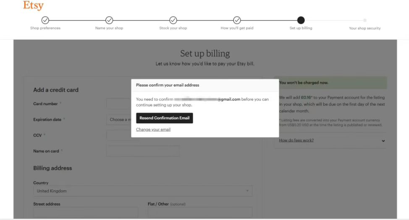Click the Your shop security step dot
The image size is (409, 220).
(365, 20)
